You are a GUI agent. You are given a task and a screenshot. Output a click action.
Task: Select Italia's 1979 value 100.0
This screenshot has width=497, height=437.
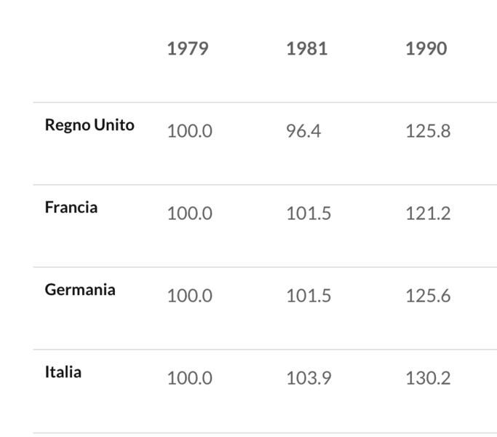189,379
